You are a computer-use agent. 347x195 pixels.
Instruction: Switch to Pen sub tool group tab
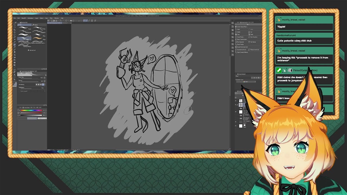coord(24,25)
